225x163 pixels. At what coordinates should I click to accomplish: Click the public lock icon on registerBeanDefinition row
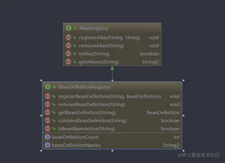(x=54, y=96)
